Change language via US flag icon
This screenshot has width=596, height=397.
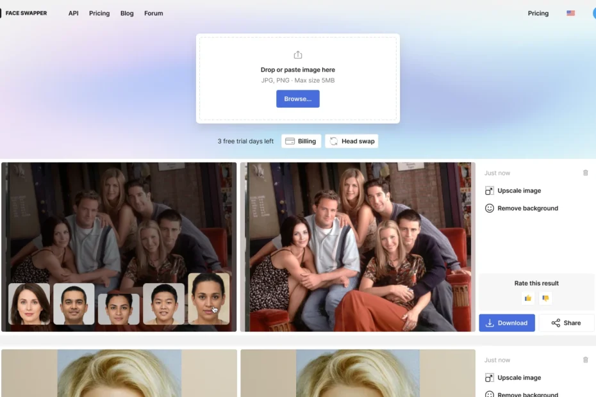[570, 13]
